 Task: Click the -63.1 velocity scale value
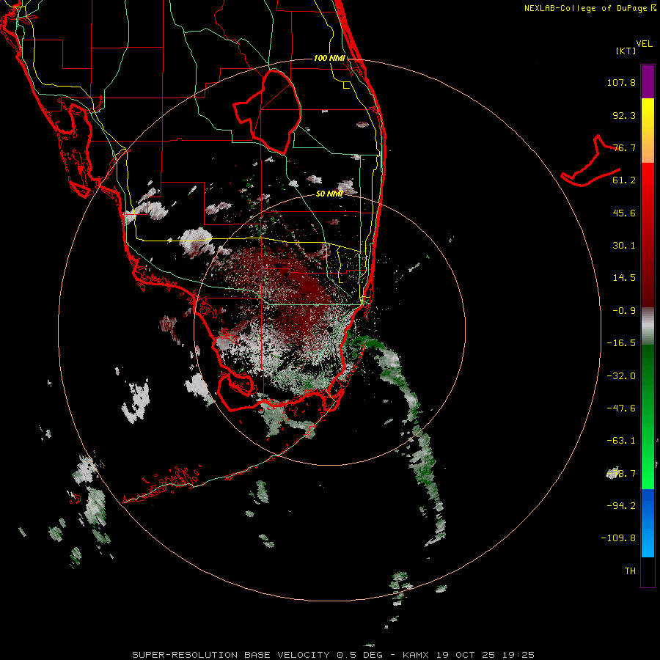(621, 441)
